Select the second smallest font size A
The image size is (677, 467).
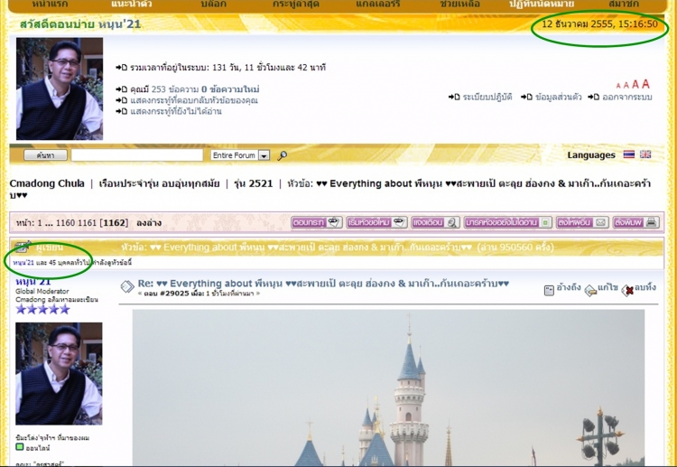(626, 86)
